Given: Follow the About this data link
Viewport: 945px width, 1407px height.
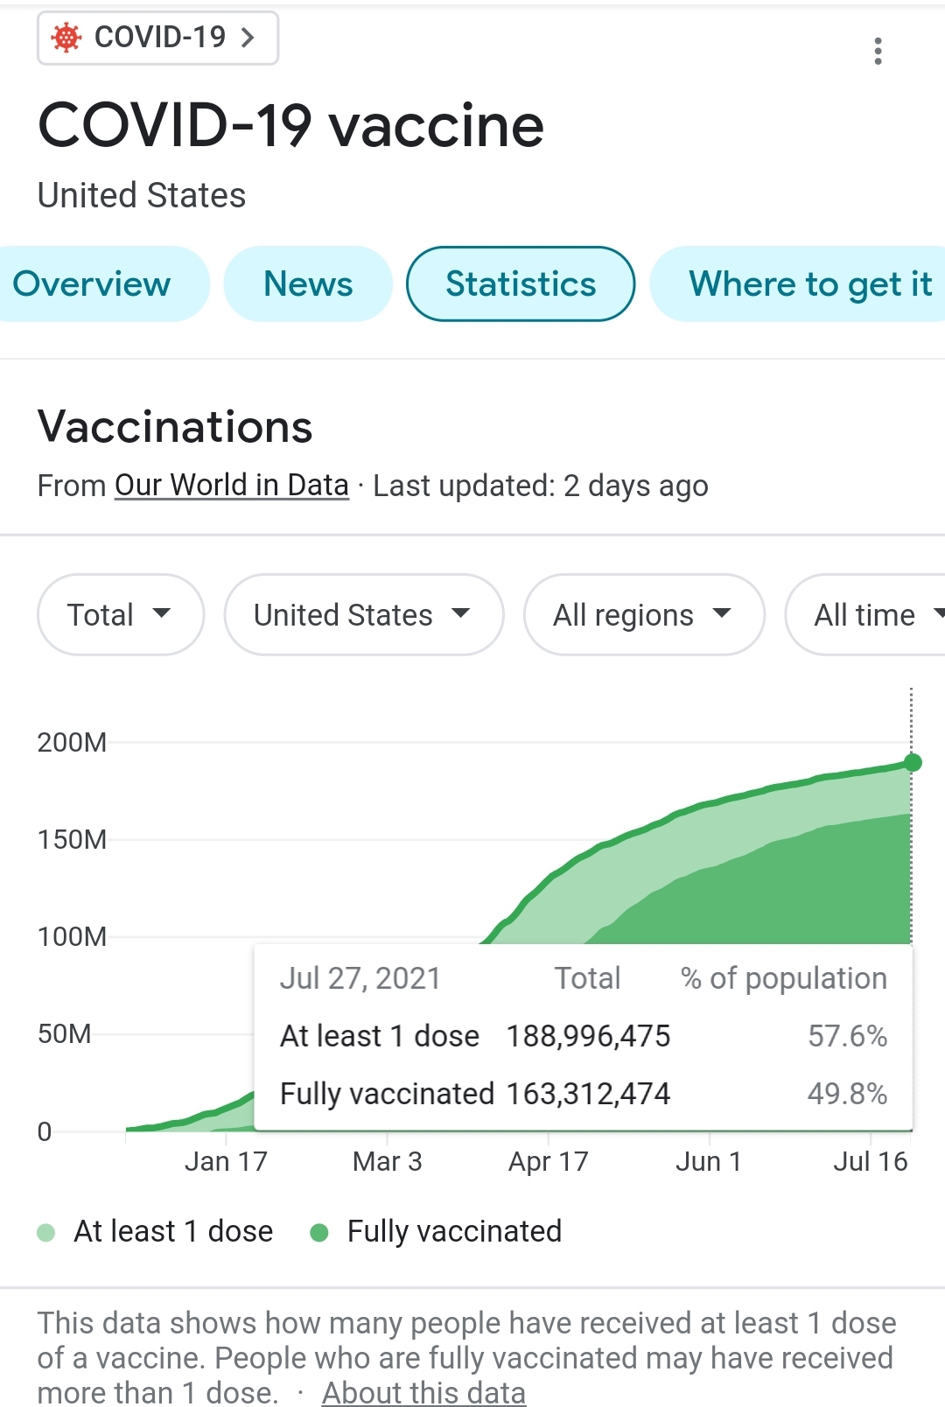Looking at the screenshot, I should click(423, 1392).
